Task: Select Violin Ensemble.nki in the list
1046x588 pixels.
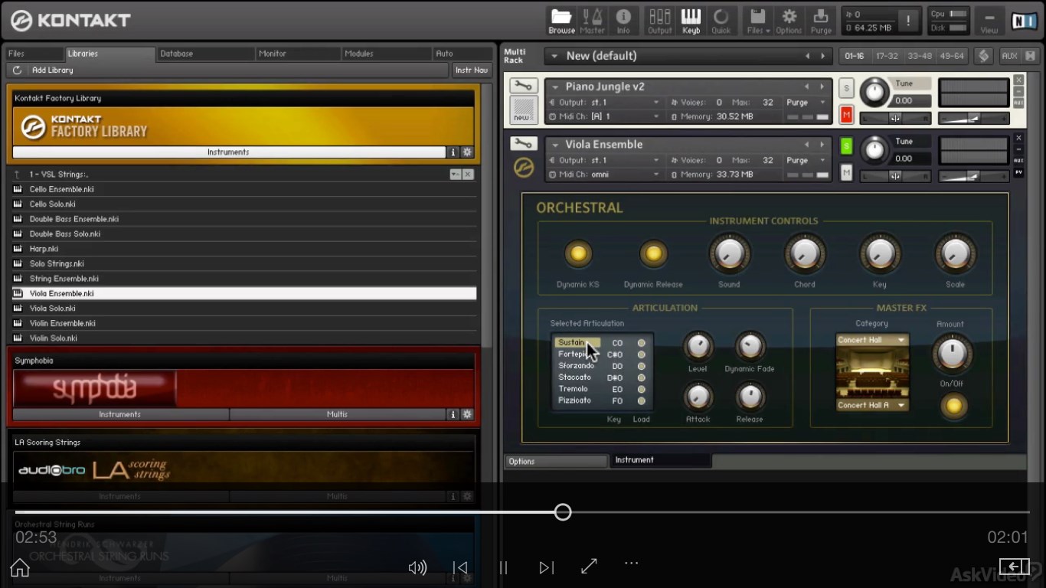Action: click(63, 323)
